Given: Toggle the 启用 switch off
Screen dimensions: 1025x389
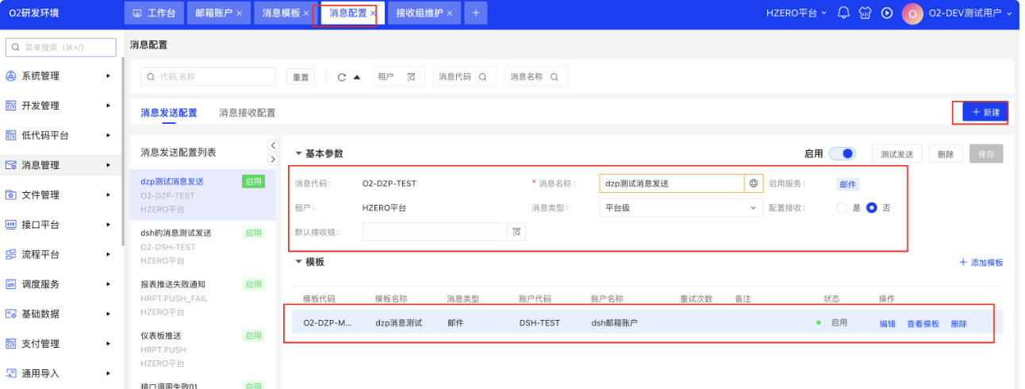Looking at the screenshot, I should click(842, 153).
